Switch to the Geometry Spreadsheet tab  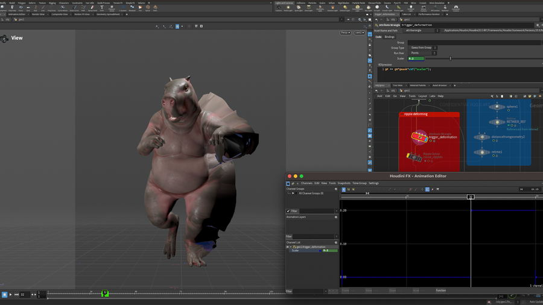click(108, 14)
